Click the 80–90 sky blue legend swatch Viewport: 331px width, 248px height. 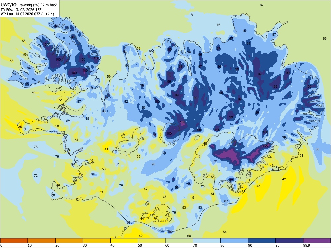click(x=234, y=241)
